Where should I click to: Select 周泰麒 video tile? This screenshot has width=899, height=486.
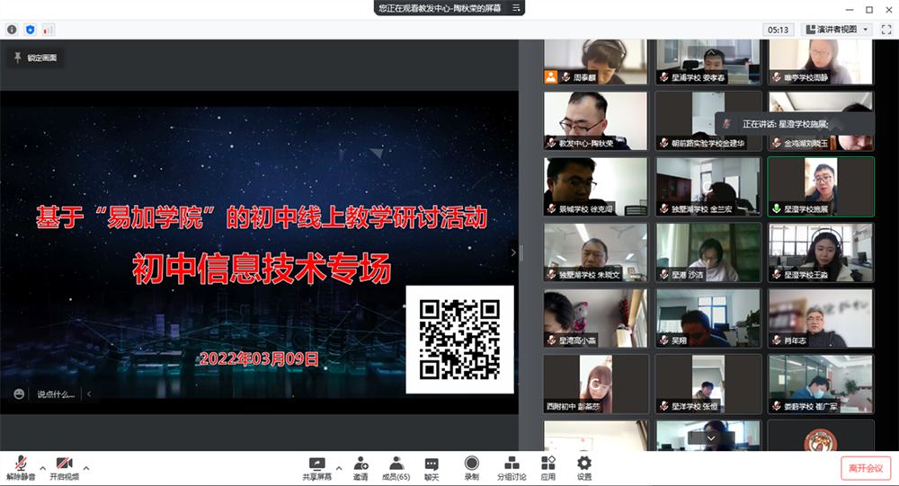point(596,62)
